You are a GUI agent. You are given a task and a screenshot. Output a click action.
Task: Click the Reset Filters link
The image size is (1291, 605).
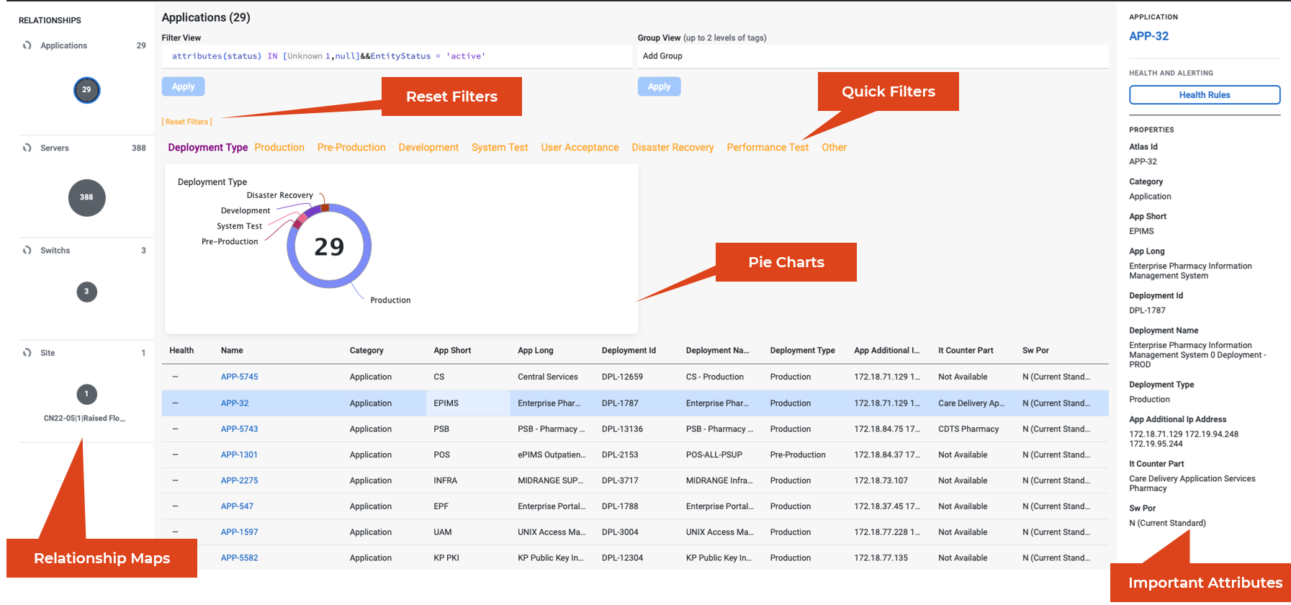tap(186, 122)
